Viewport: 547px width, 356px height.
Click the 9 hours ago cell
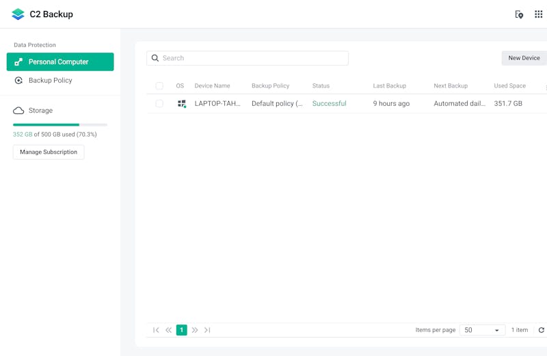[x=391, y=104]
